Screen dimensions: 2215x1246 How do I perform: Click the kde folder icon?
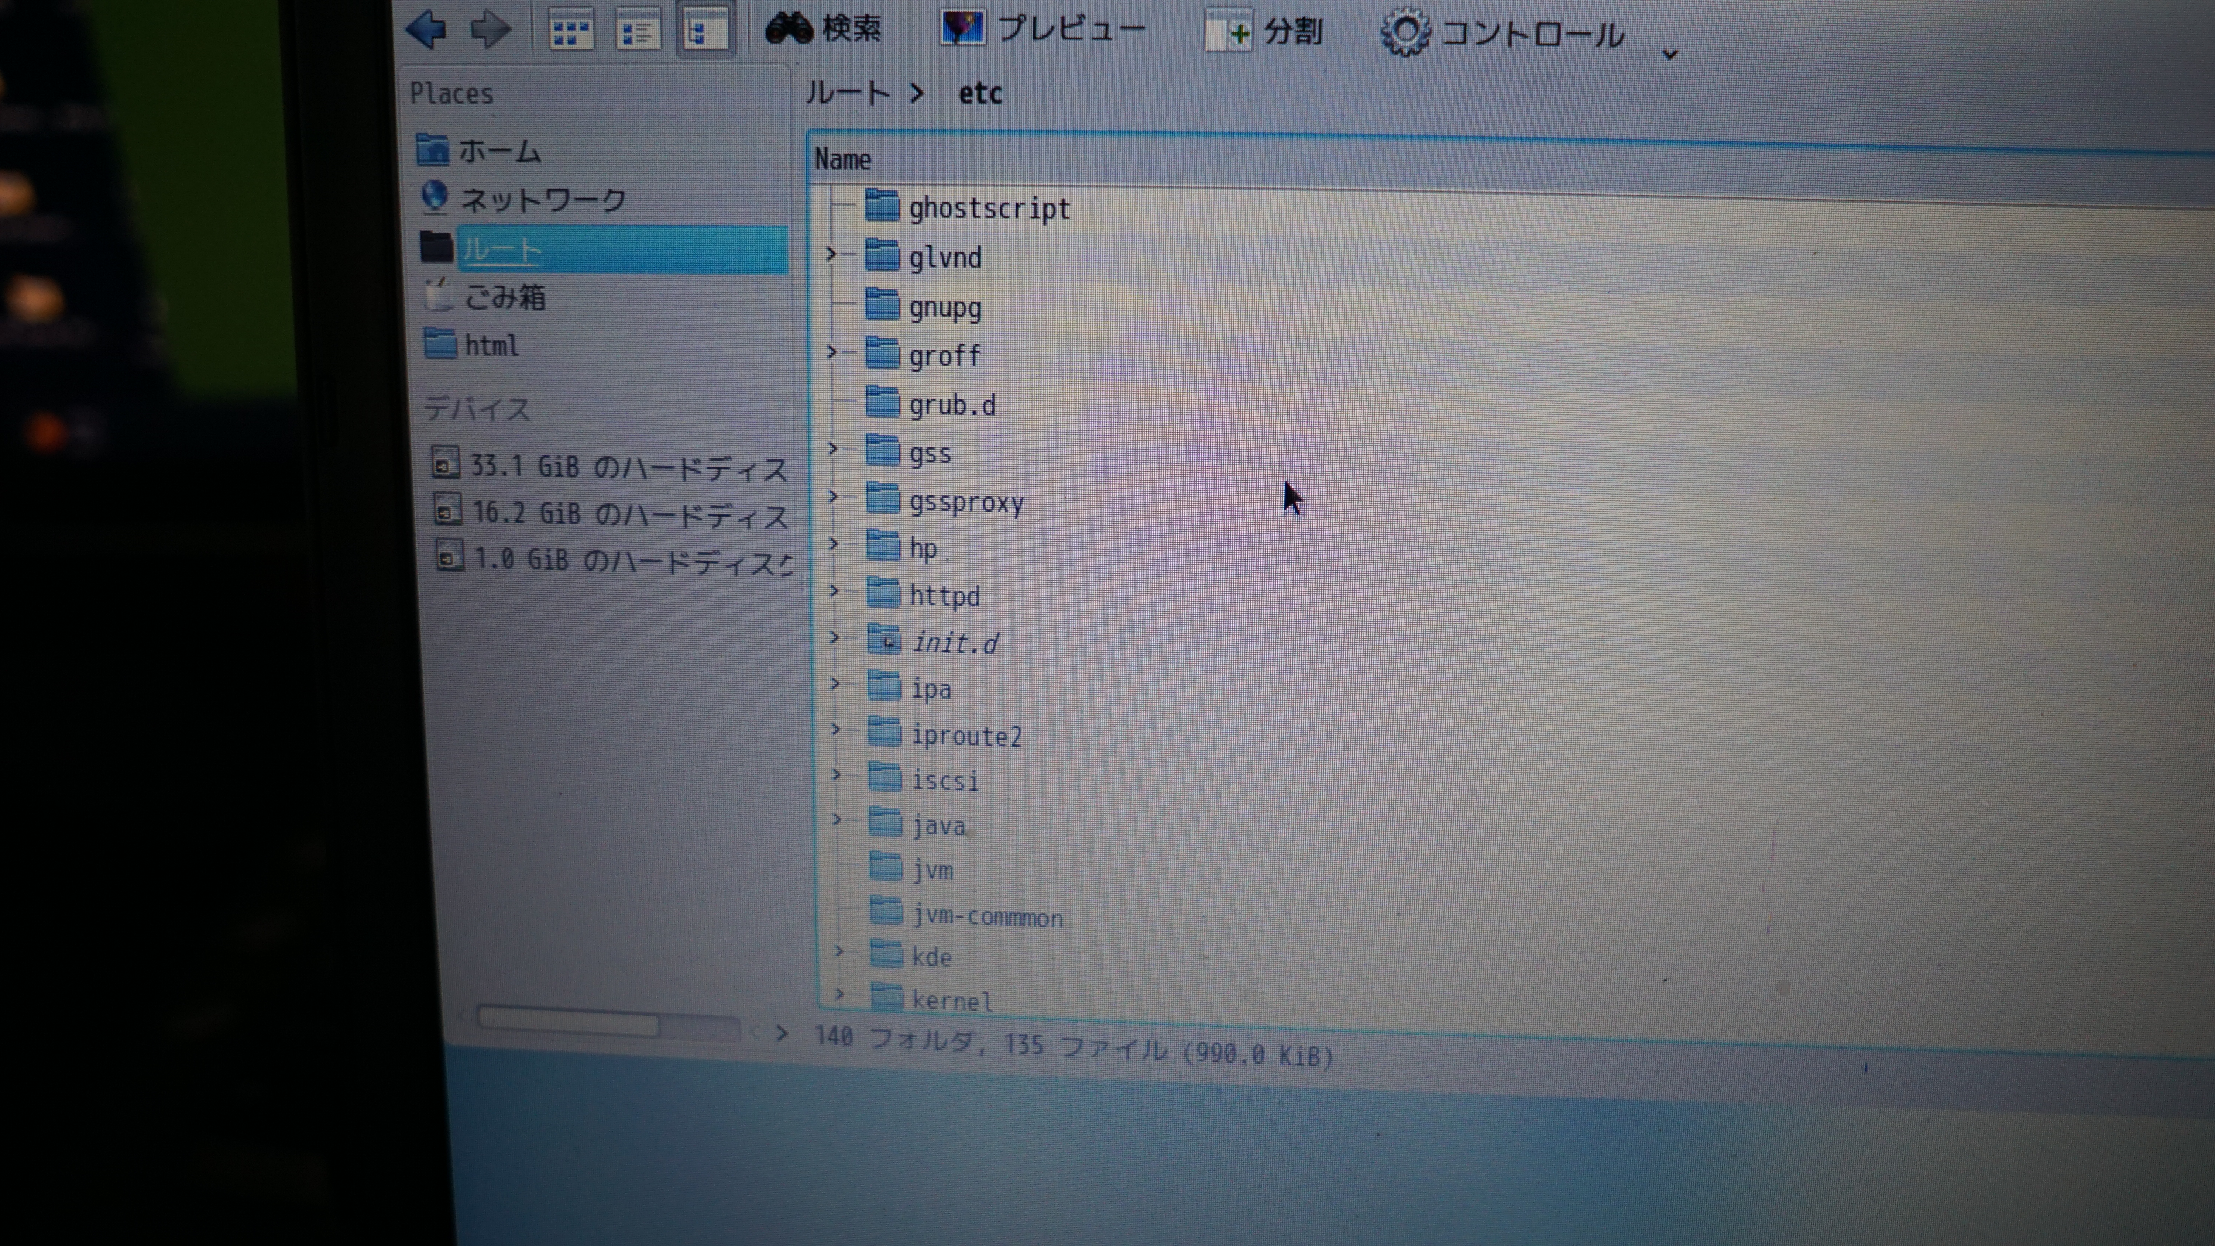[x=886, y=954]
